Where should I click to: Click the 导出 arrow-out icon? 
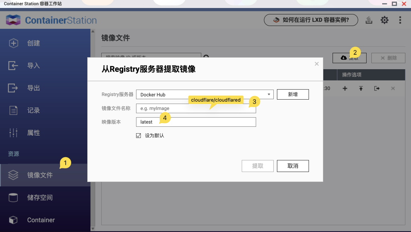coord(13,88)
